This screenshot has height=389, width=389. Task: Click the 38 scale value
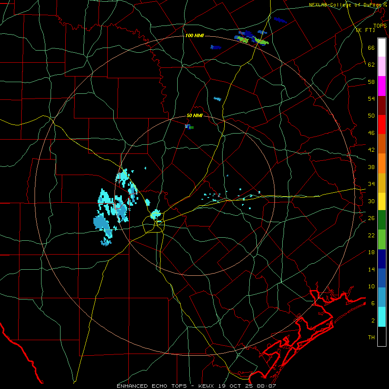tap(371, 167)
